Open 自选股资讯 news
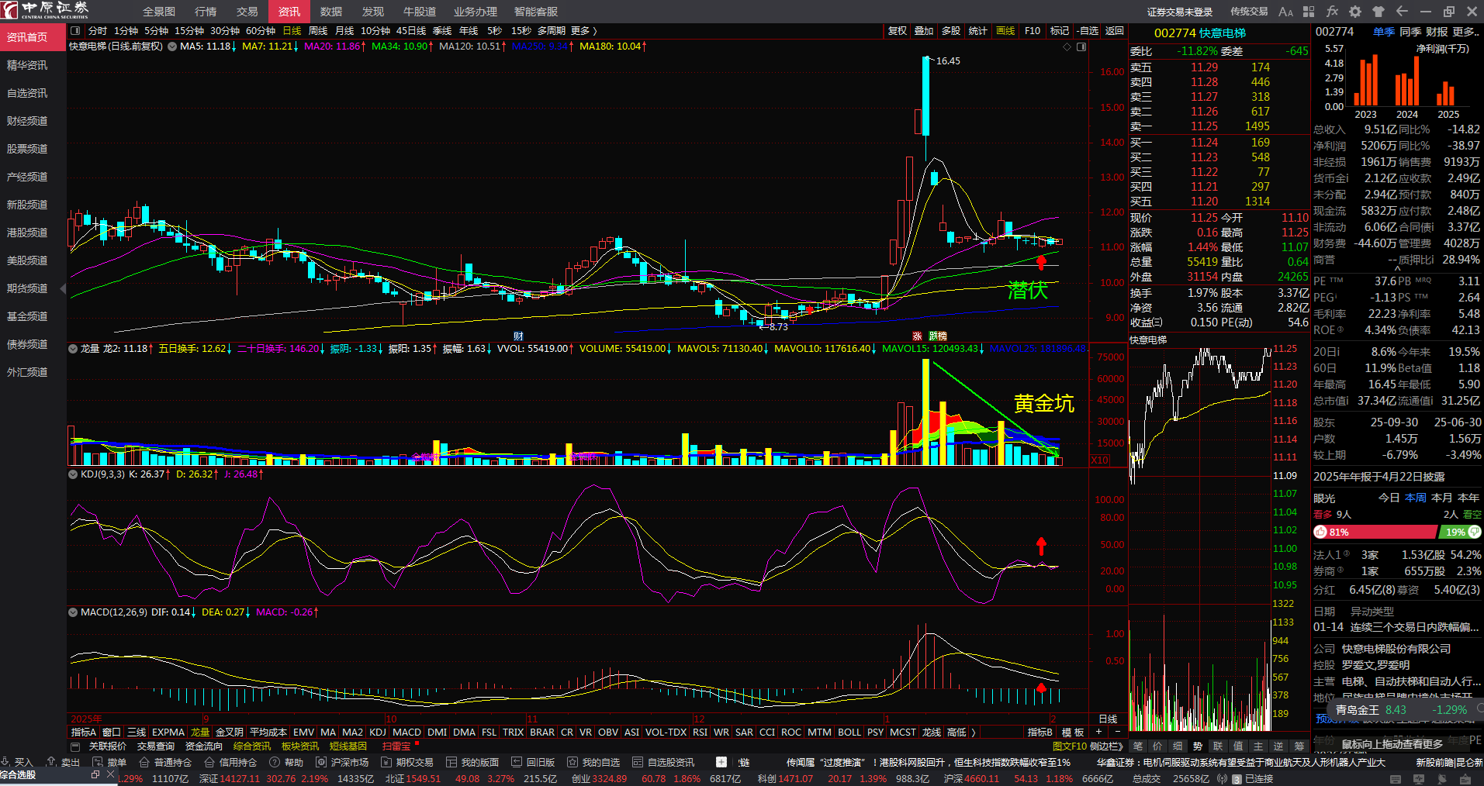The image size is (1484, 786). click(663, 763)
